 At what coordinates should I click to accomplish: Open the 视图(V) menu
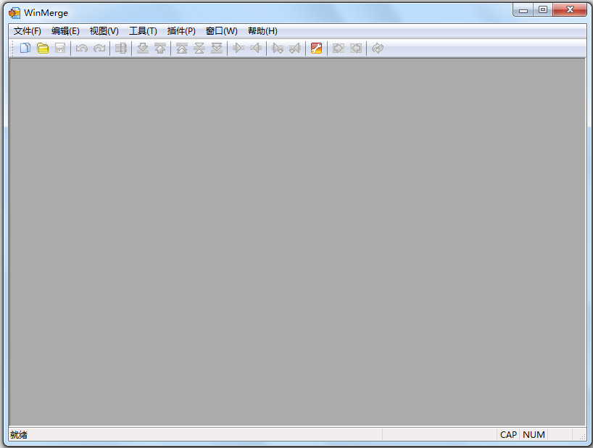[x=104, y=31]
